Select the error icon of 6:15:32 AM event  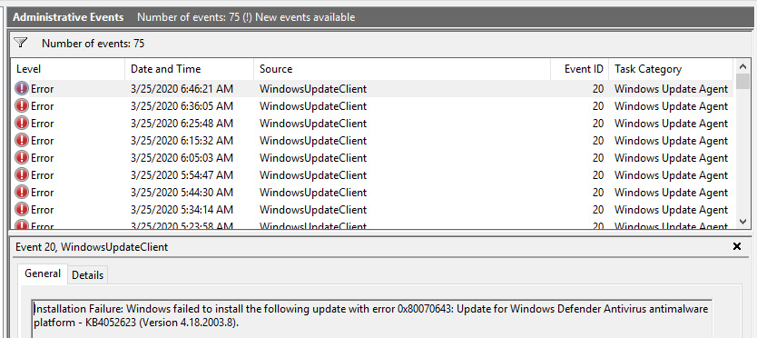point(22,141)
